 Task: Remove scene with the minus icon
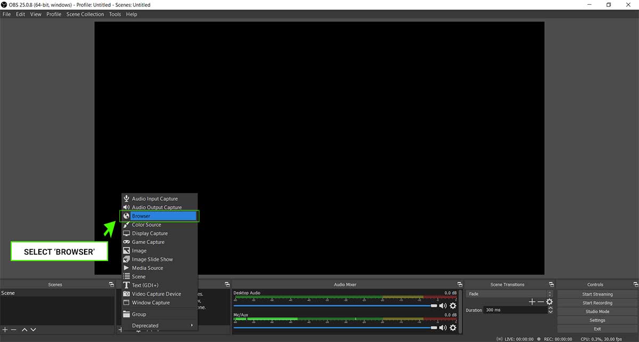[x=14, y=330]
